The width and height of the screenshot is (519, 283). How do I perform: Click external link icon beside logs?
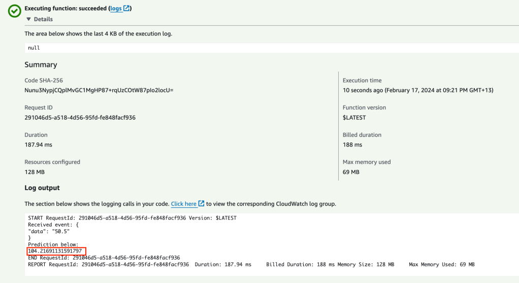127,9
